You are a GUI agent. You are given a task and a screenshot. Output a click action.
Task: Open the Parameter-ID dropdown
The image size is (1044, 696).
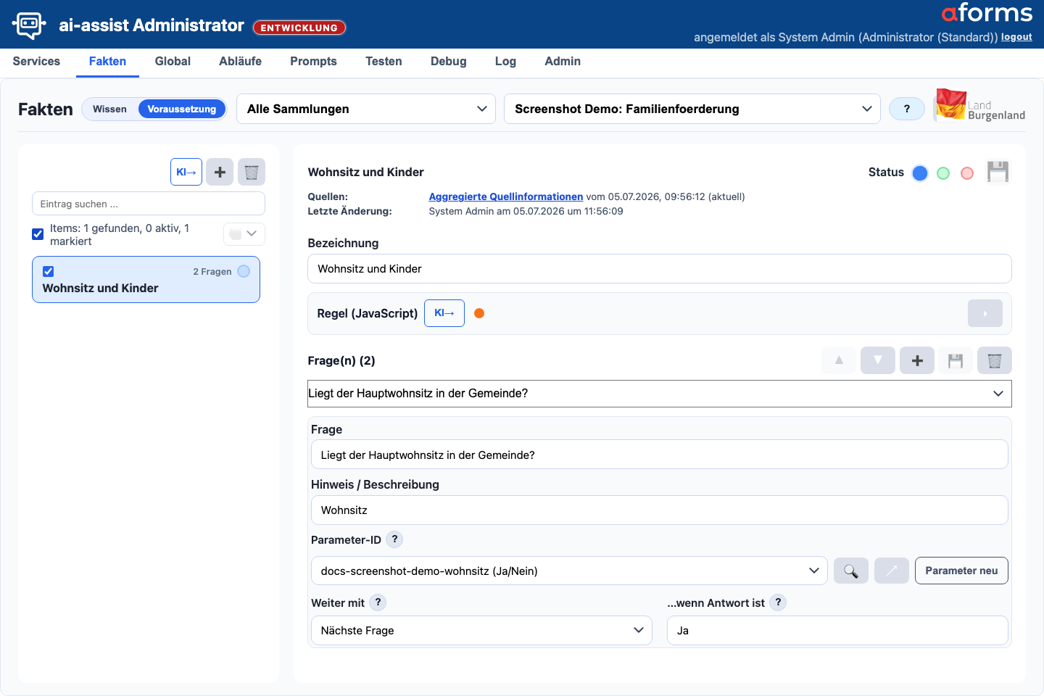(569, 571)
